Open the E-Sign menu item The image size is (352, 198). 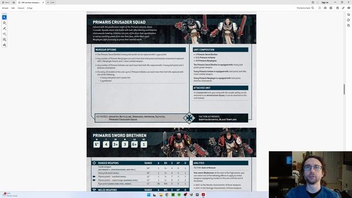pos(30,8)
